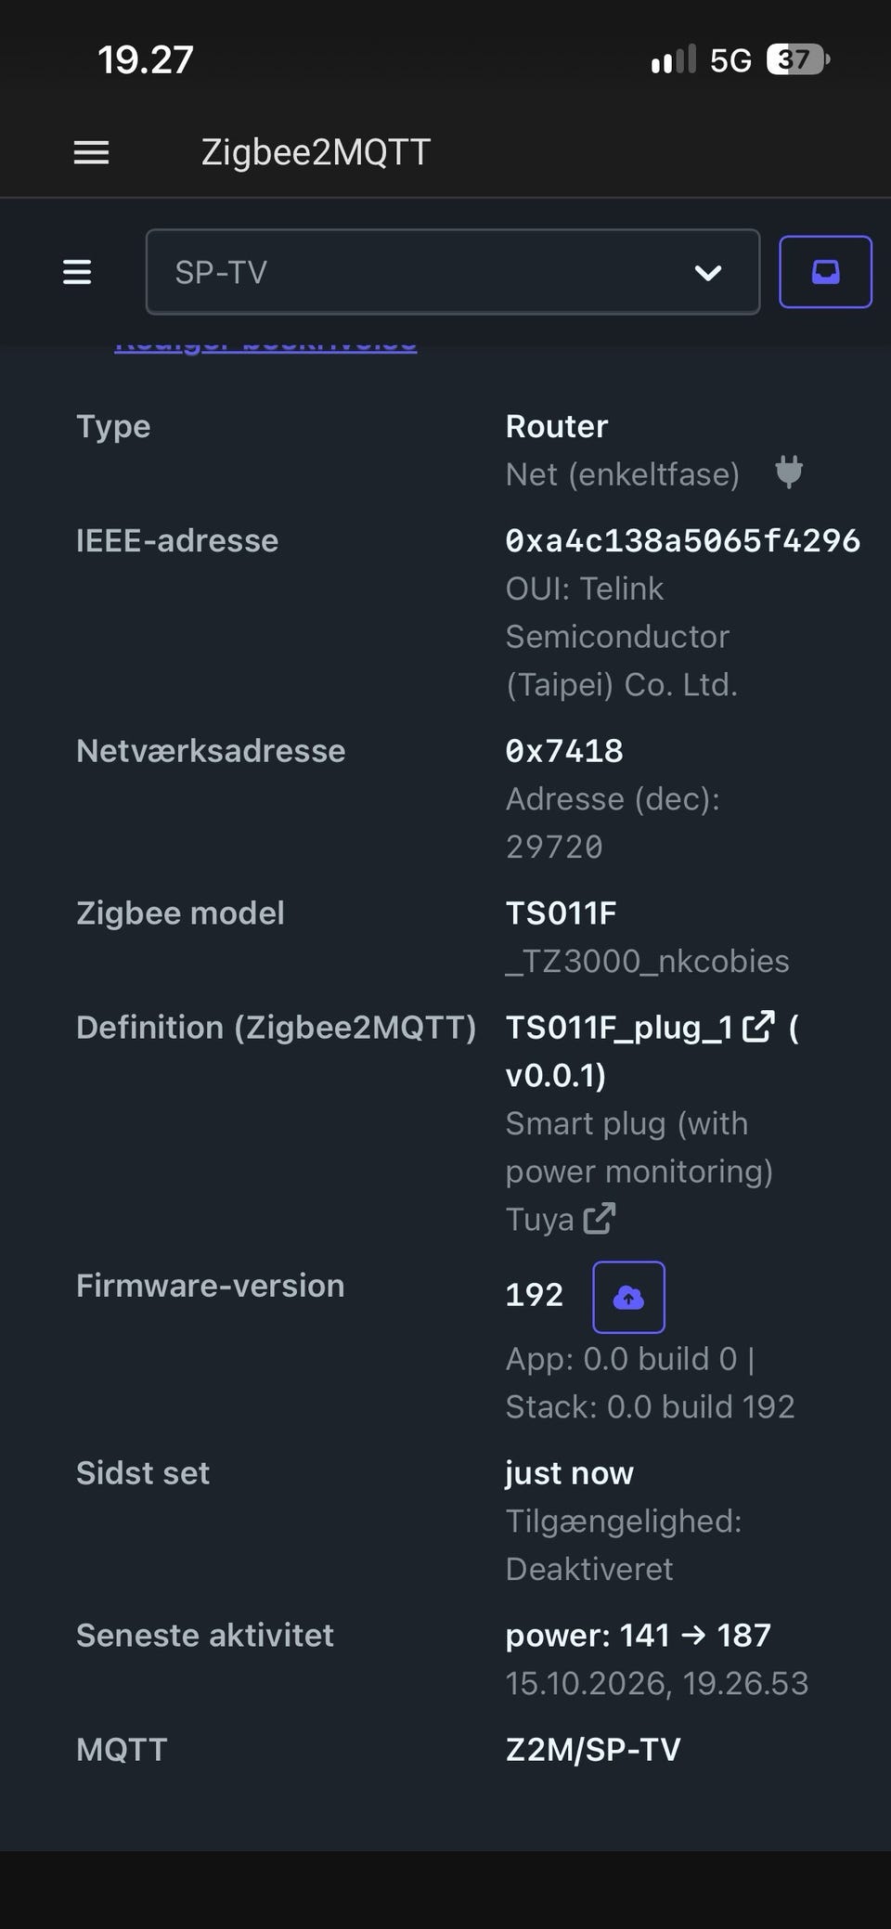
Task: Select the IEEE address 0xa4c138a5065f4296
Action: click(x=683, y=541)
